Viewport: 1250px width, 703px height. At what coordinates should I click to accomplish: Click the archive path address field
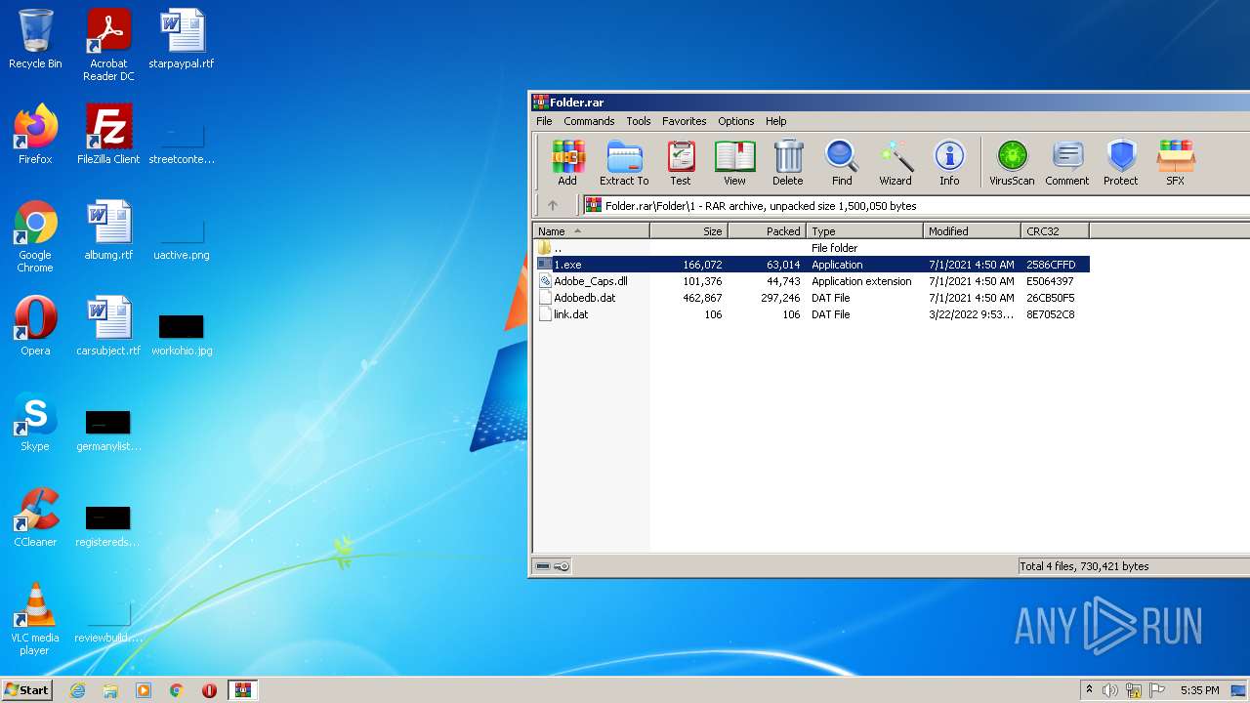[x=916, y=205]
